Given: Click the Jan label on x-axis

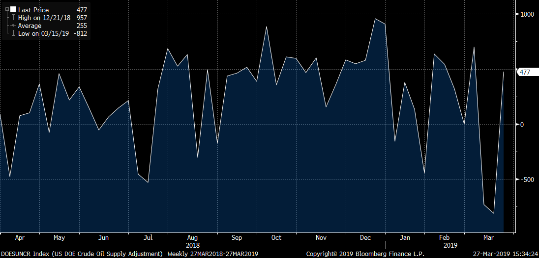Looking at the screenshot, I should (x=405, y=238).
